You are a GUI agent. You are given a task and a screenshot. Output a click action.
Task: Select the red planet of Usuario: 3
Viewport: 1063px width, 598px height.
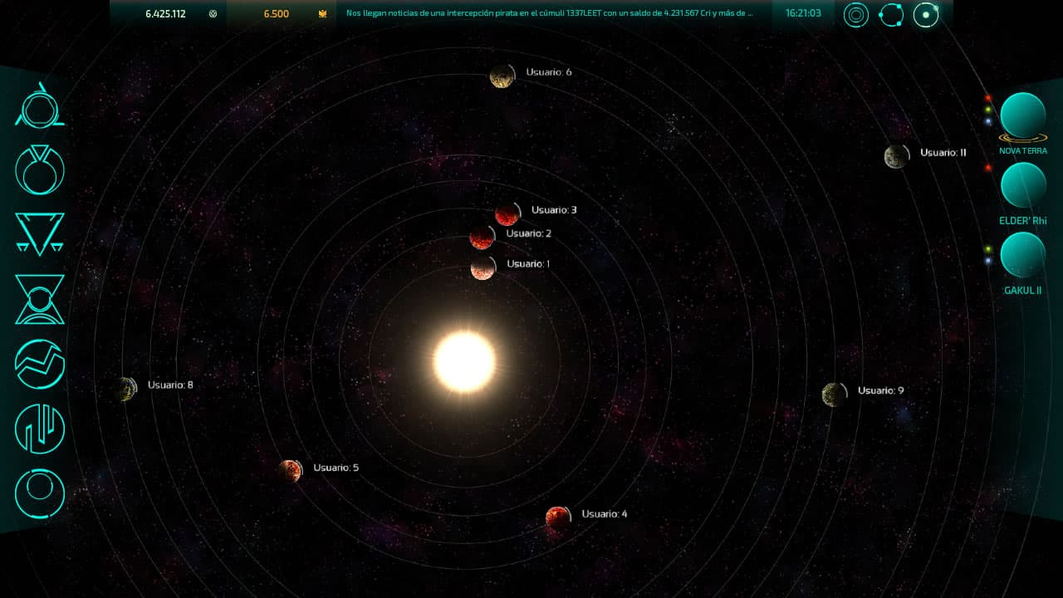click(507, 214)
